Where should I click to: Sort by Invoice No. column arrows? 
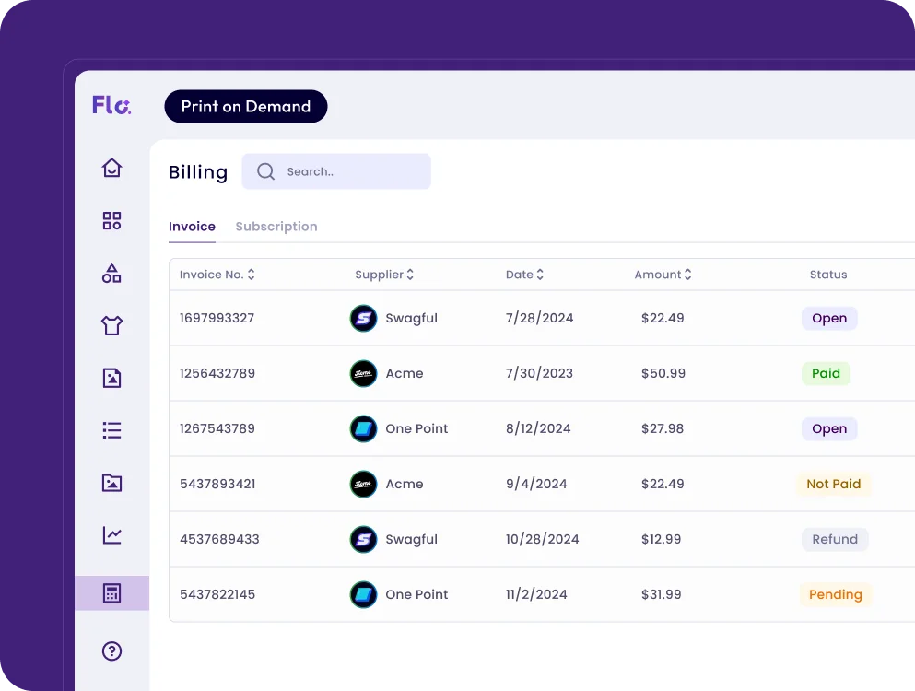(251, 275)
